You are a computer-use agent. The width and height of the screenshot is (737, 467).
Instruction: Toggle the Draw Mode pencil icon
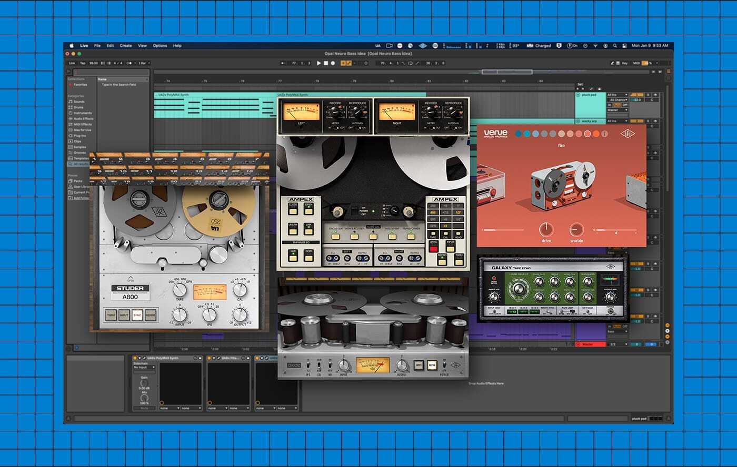[613, 63]
